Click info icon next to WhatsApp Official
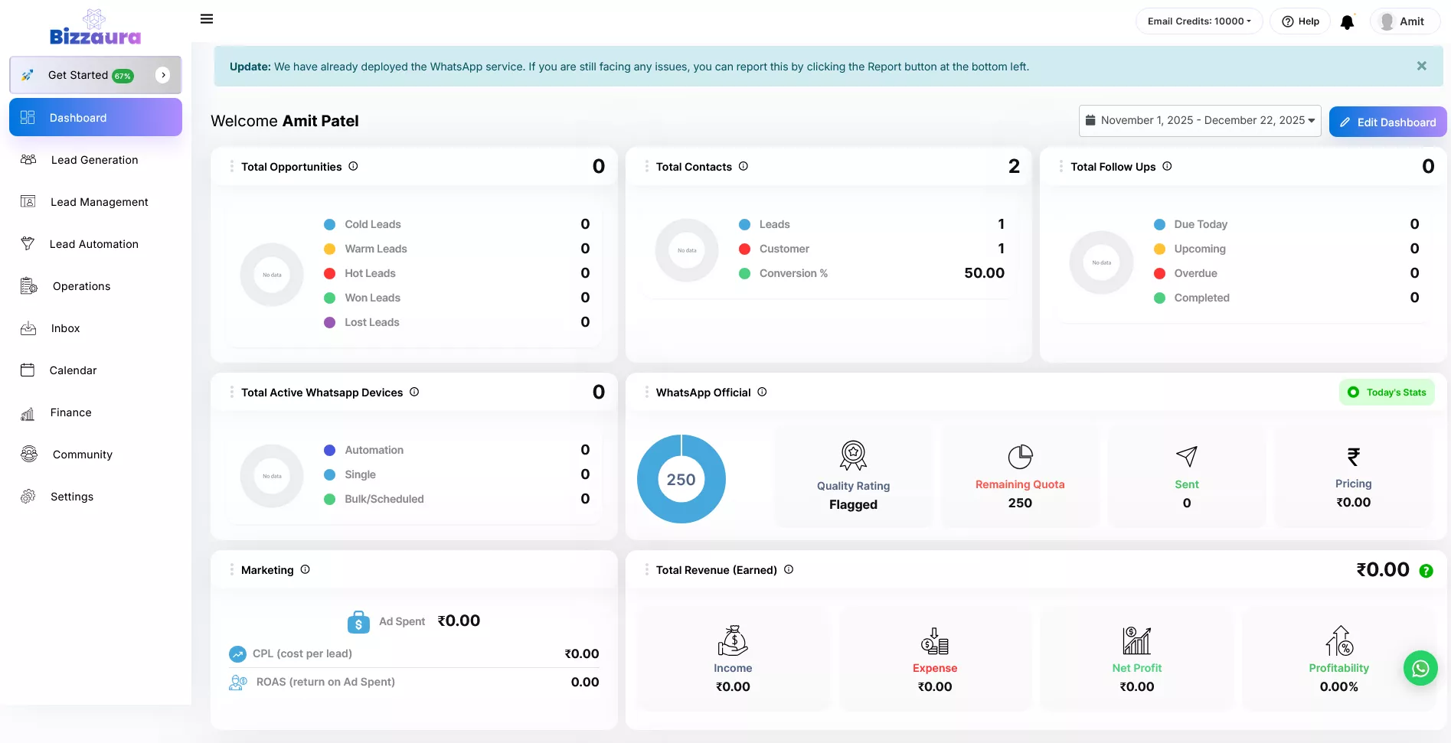This screenshot has height=743, width=1451. pos(762,392)
